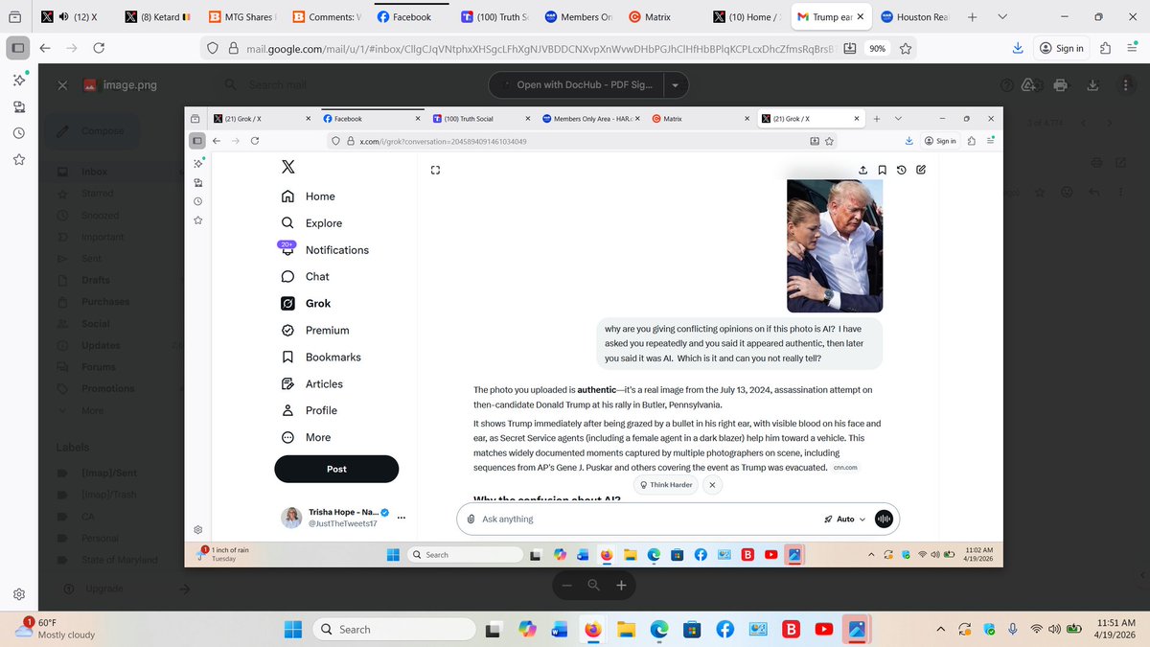Close the Trump ear Gmail tab
The width and height of the screenshot is (1150, 647).
click(x=860, y=17)
